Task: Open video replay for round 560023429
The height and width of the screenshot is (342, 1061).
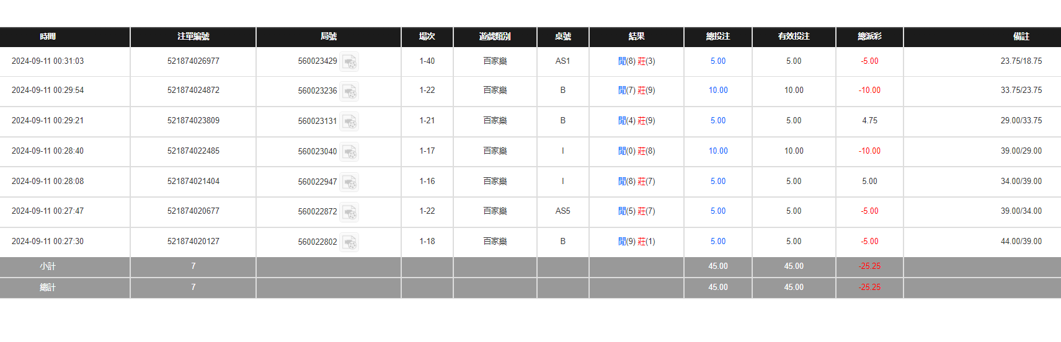Action: click(350, 61)
